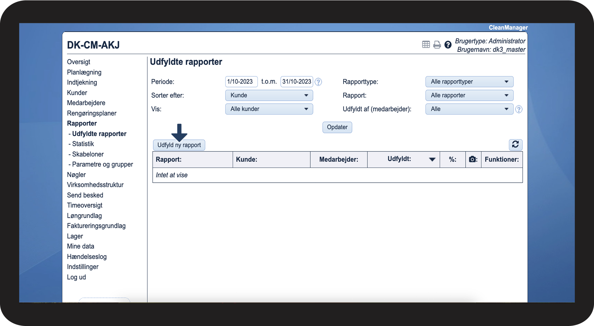Click help icon next to Udfyldt af dropdown

click(x=519, y=109)
